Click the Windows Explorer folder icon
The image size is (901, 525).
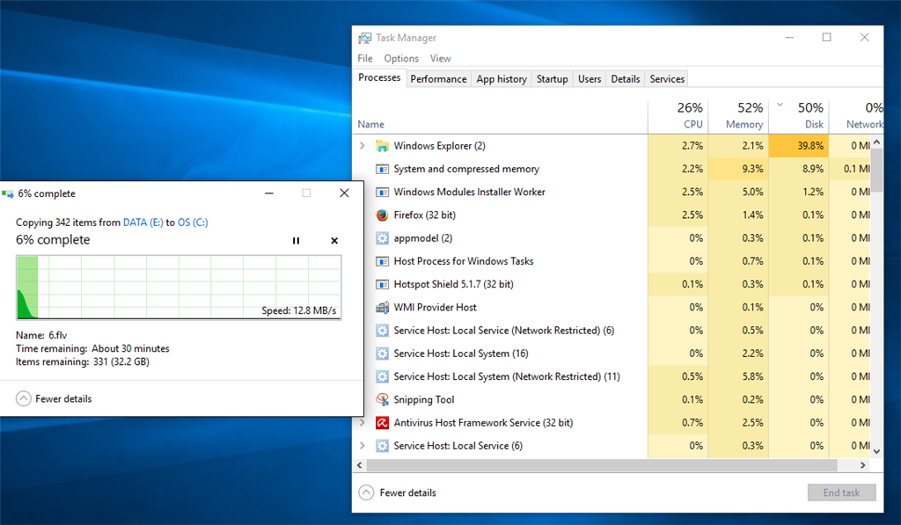[382, 146]
